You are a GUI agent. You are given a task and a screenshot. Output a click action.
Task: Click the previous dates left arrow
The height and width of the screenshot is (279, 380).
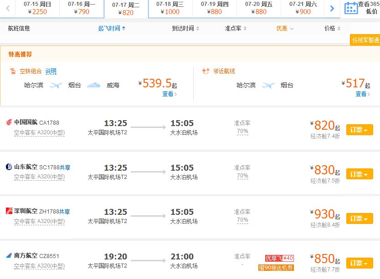(x=8, y=8)
